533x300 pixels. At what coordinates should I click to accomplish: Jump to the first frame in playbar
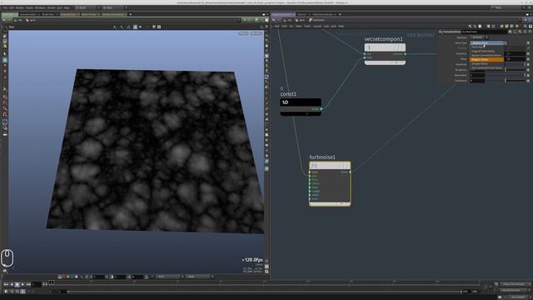pyautogui.click(x=6, y=284)
